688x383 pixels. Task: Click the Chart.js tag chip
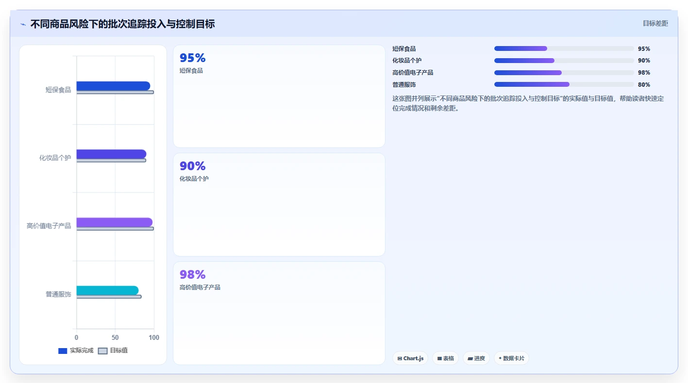tap(410, 358)
